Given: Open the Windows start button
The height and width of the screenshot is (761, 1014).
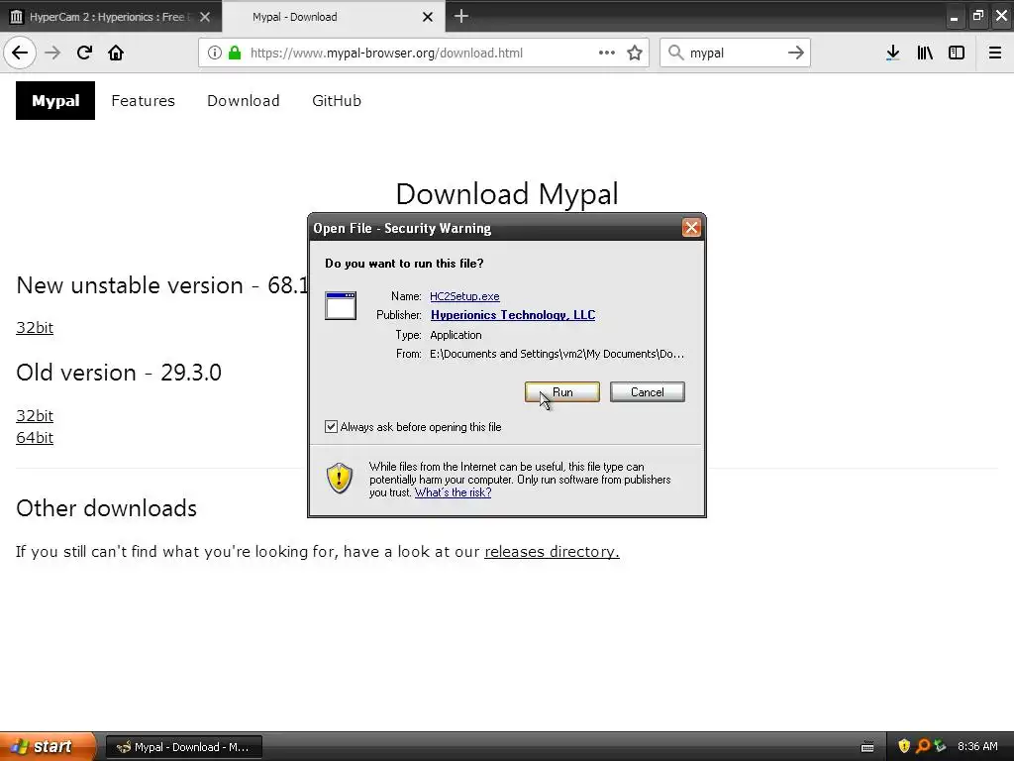Looking at the screenshot, I should 48,746.
